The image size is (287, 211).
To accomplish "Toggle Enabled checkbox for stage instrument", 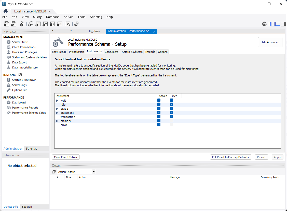I will (x=159, y=108).
